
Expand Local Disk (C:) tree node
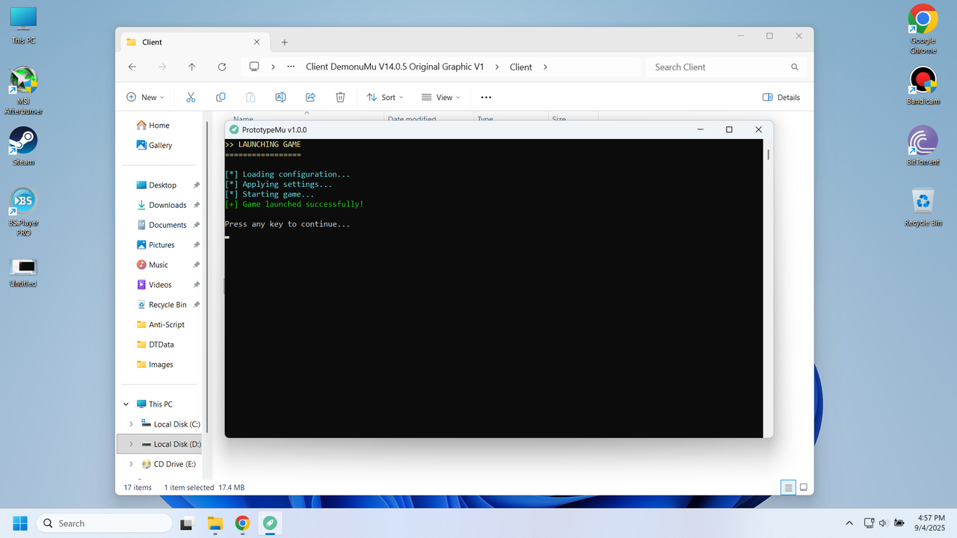(131, 424)
